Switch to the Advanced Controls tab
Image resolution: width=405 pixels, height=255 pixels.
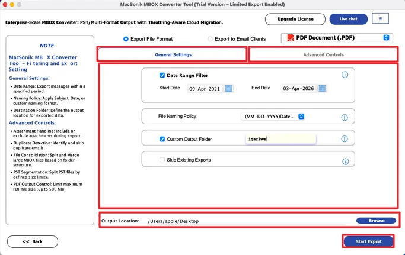click(x=323, y=54)
